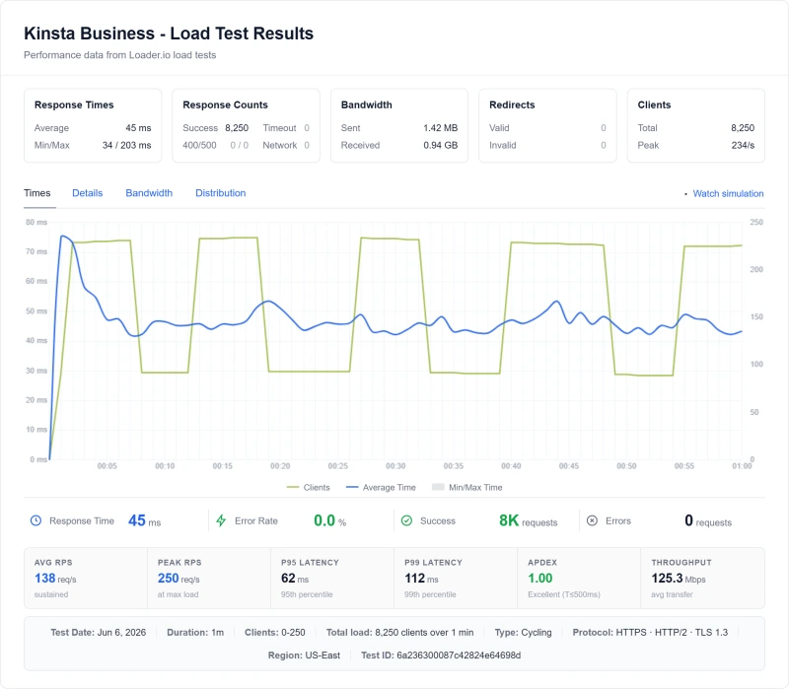Click the 250 label on right axis

[x=756, y=222]
